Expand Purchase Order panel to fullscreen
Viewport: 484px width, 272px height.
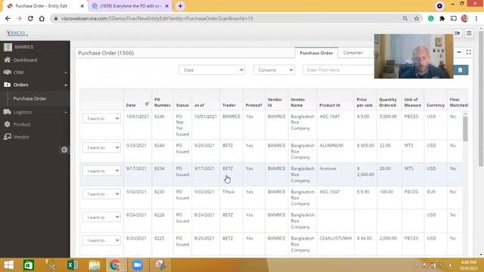469,52
